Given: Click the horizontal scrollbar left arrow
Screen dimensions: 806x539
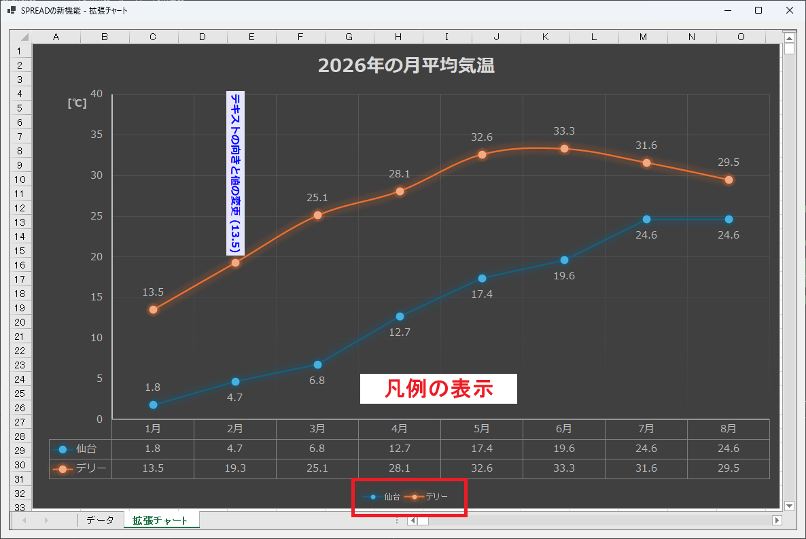Looking at the screenshot, I should pyautogui.click(x=413, y=521).
